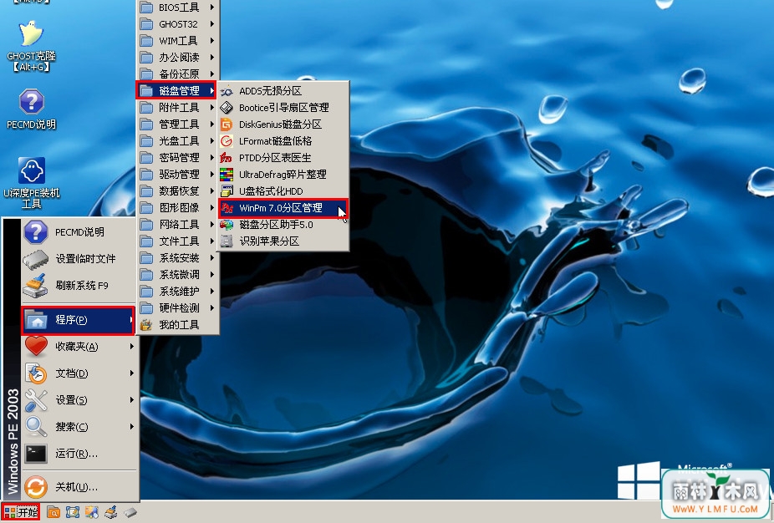Open PTDD分区表医生

(x=283, y=158)
